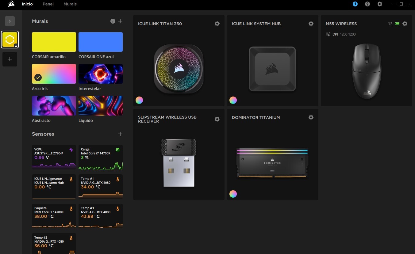The height and width of the screenshot is (254, 415).
Task: Click the DPI icon on M55 WIRELESS card
Action: click(328, 34)
